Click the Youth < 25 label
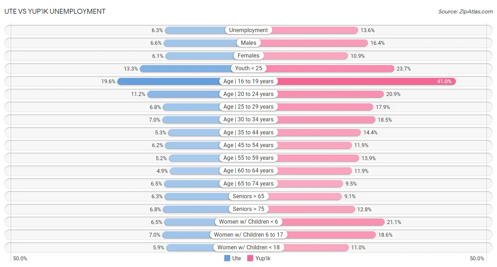The image size is (497, 267). click(x=248, y=68)
